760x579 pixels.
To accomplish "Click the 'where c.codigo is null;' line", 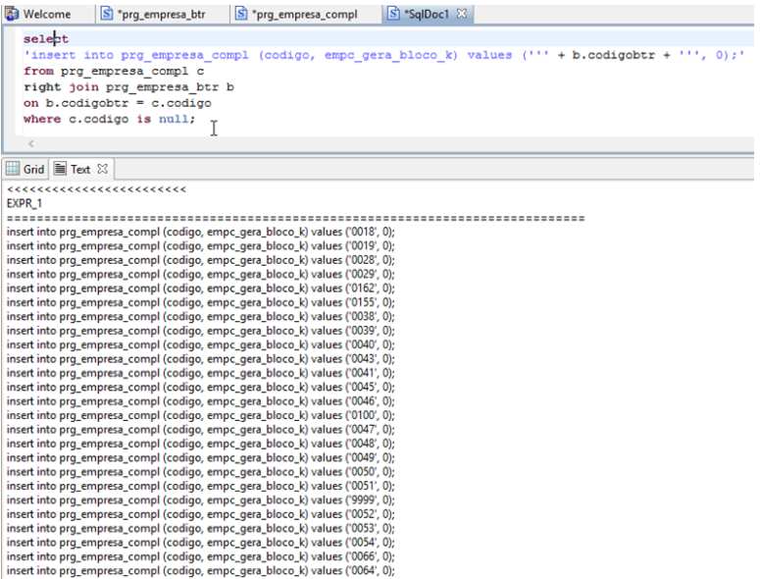I will [110, 119].
